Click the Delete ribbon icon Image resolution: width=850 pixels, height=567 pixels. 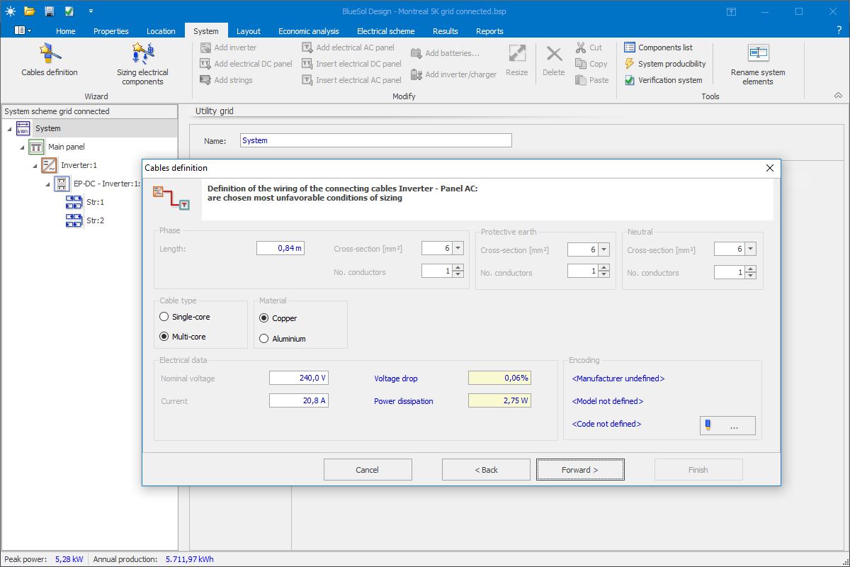click(x=554, y=53)
